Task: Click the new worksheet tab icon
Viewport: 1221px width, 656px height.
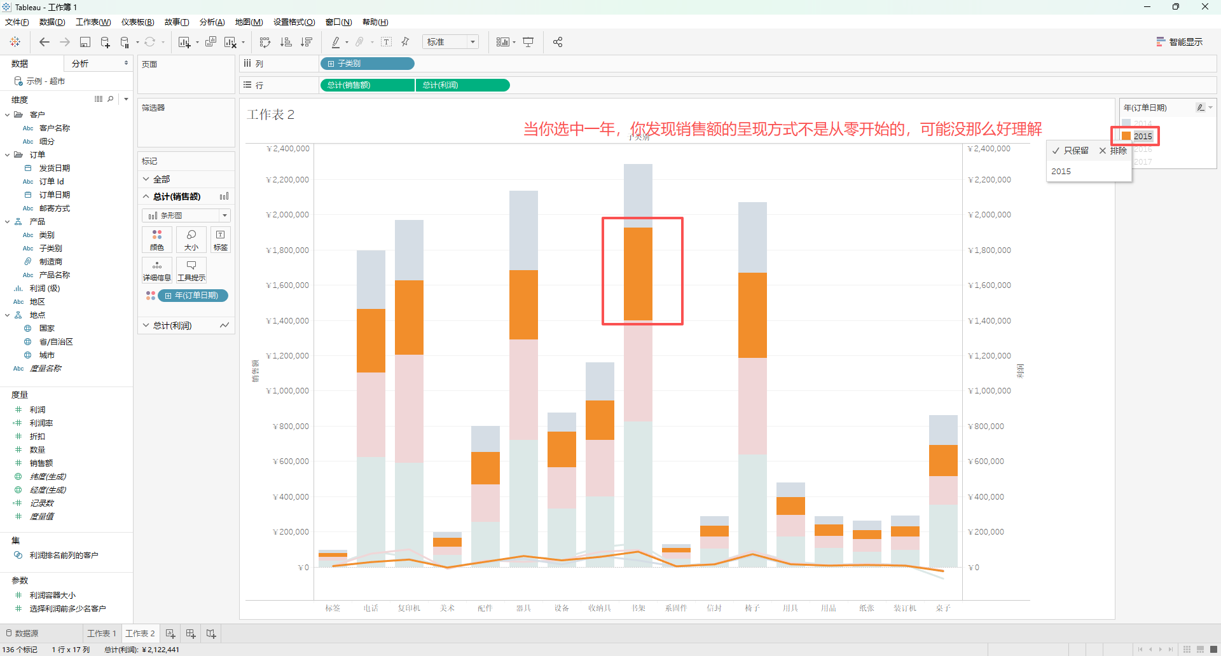Action: (170, 634)
